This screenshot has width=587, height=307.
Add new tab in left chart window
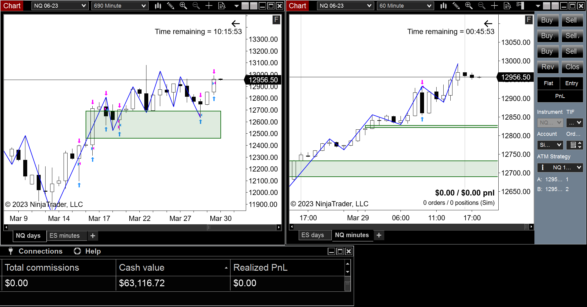pos(93,236)
